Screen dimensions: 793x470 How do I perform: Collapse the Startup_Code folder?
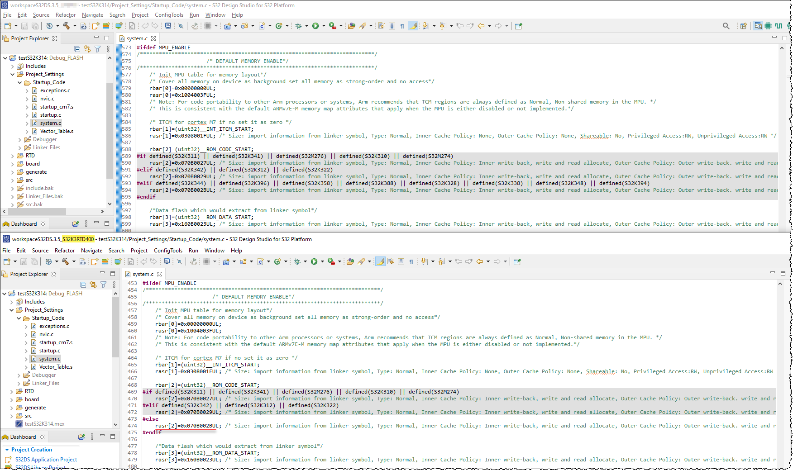tap(19, 82)
